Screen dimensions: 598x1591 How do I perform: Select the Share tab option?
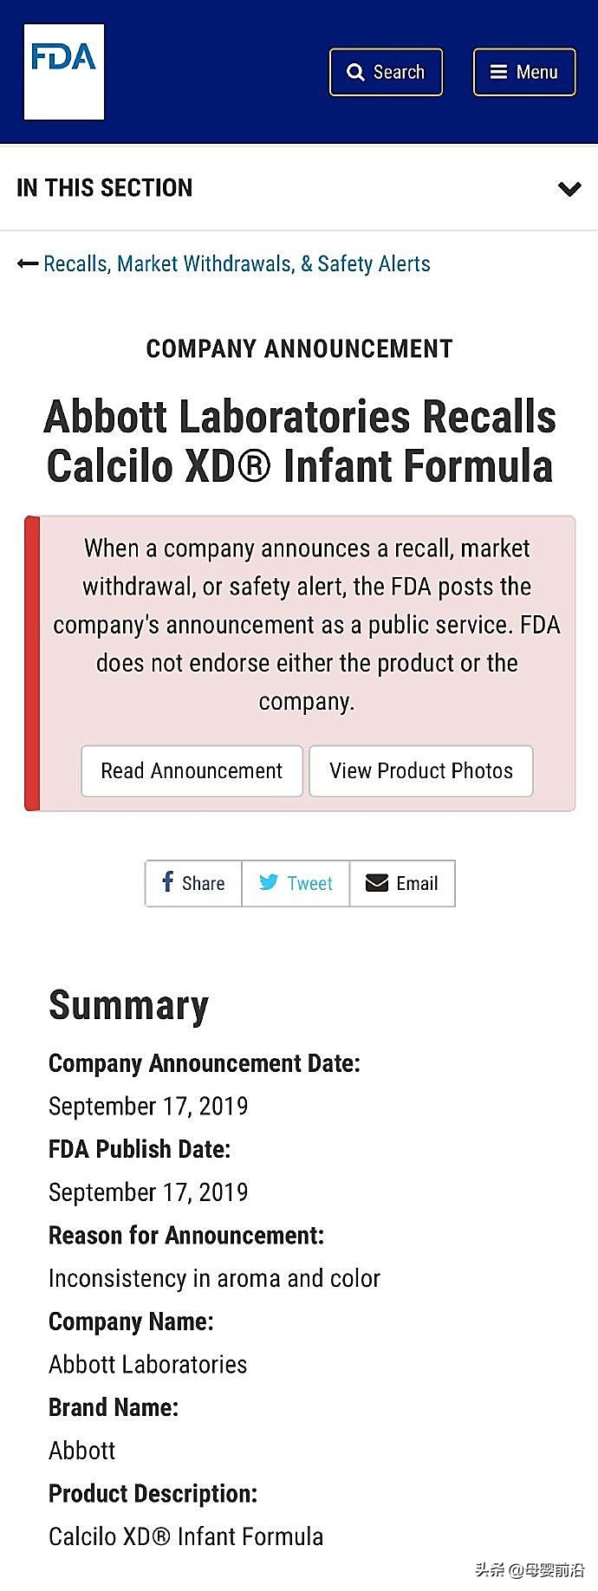click(x=192, y=883)
